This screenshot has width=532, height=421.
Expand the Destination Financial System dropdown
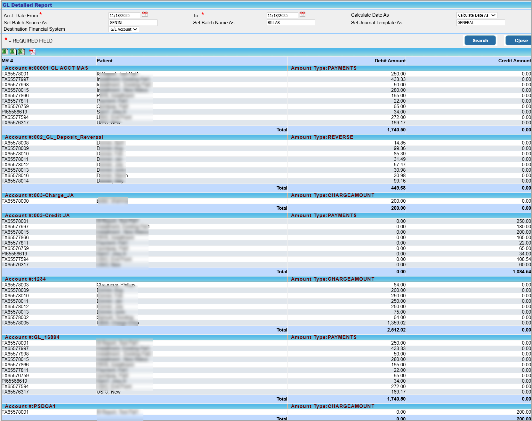[124, 29]
